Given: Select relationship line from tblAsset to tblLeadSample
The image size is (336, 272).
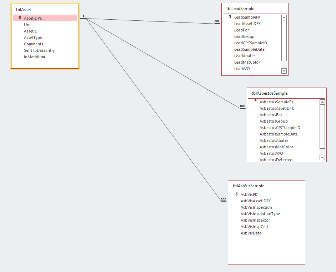Looking at the screenshot, I should [x=150, y=21].
